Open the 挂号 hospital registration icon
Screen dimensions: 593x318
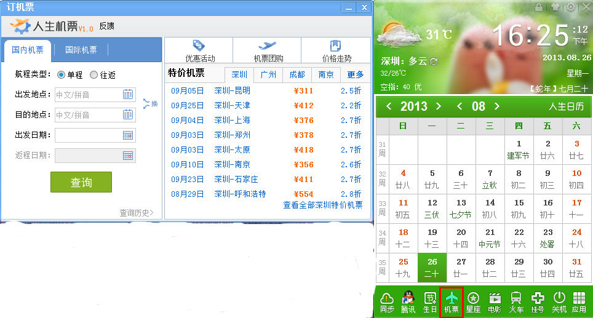click(538, 302)
